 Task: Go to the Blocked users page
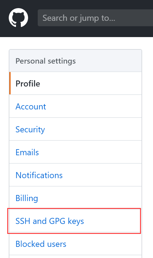[x=75, y=244]
